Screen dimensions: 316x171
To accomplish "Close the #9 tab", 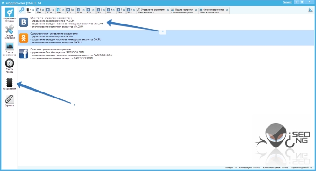I will point(124,10).
